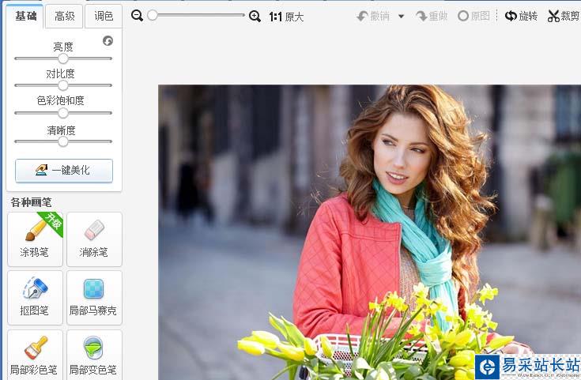This screenshot has height=380, width=581.
Task: Select the 涂鸦笔 graffiti brush tool
Action: [x=36, y=239]
